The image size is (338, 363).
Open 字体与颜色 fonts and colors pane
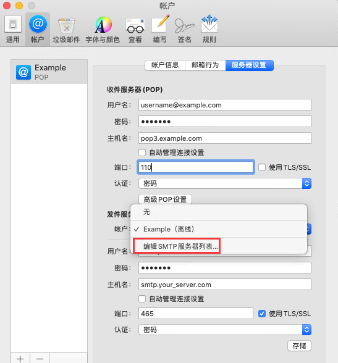[x=103, y=30]
